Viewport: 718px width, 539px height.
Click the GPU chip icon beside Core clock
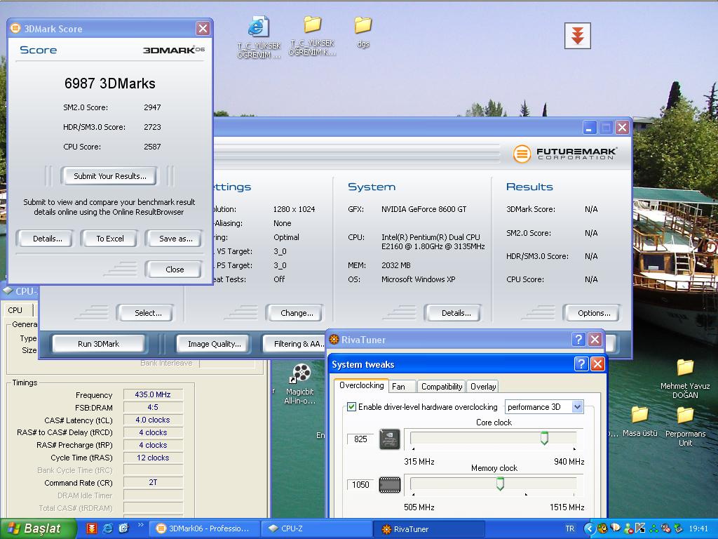point(390,439)
